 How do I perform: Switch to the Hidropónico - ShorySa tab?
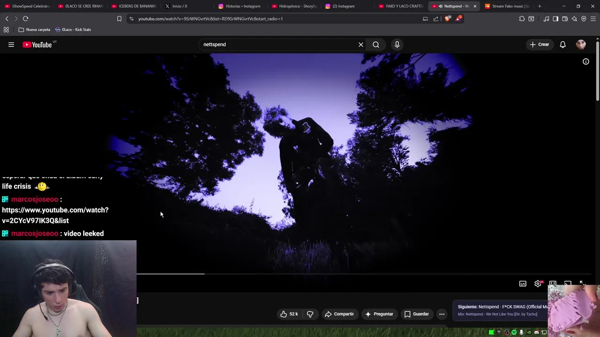click(294, 6)
